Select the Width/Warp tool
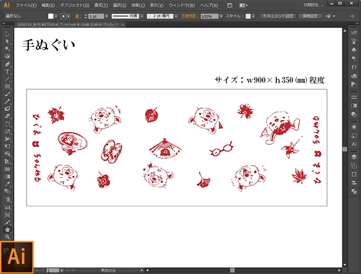Viewport: 361px width, 274px height. pos(7,139)
